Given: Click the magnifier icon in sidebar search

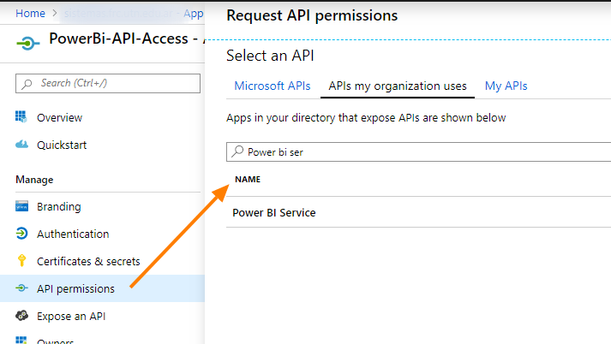Looking at the screenshot, I should 27,84.
